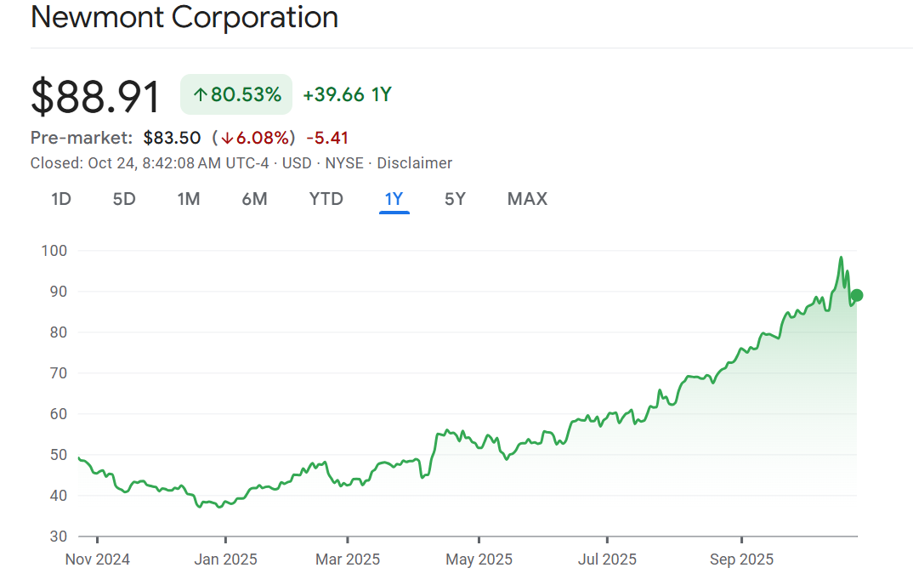Click the $83.50 pre-market price
This screenshot has height=585, width=913.
172,138
